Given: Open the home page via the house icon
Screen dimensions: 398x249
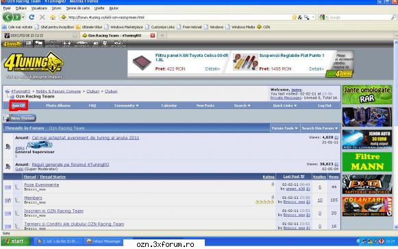Looking at the screenshot, I should pos(53,17).
